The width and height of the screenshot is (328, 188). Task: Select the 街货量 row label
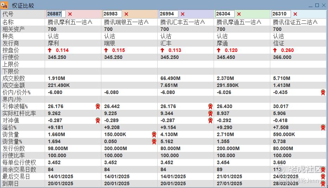(x=11, y=134)
